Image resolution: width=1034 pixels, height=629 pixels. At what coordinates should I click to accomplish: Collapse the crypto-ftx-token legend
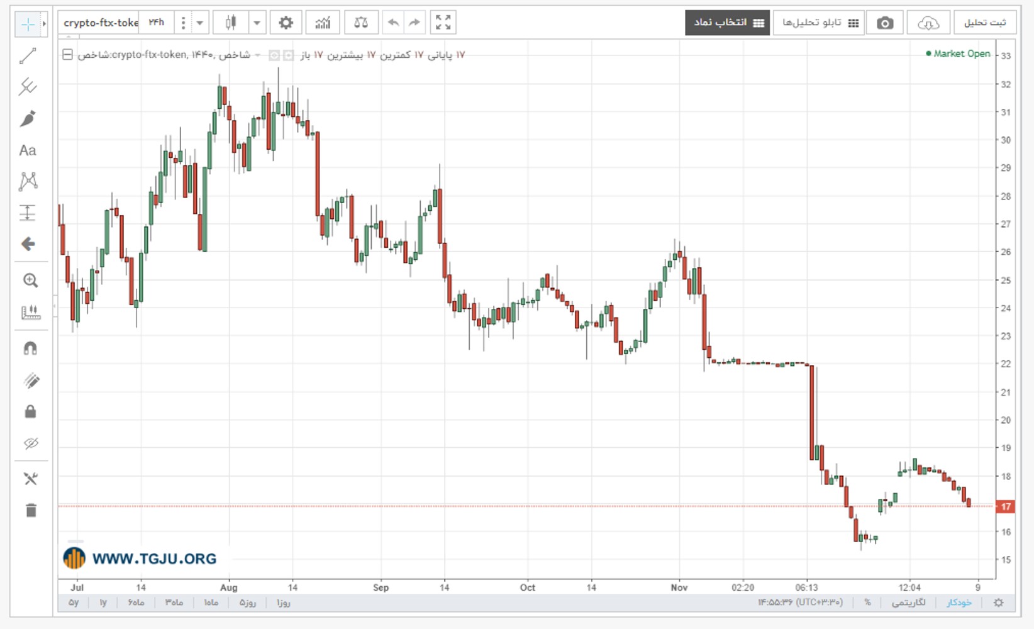pyautogui.click(x=67, y=55)
